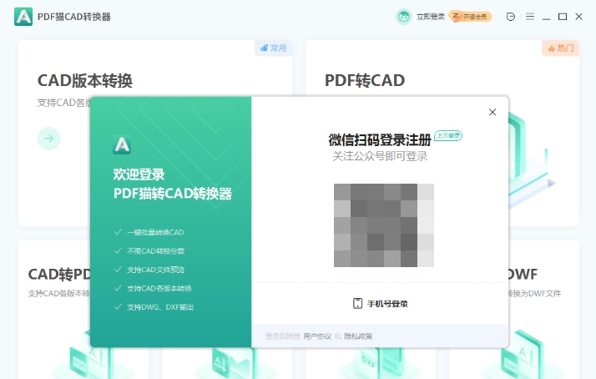Click the user avatar icon
This screenshot has width=596, height=379.
point(404,17)
